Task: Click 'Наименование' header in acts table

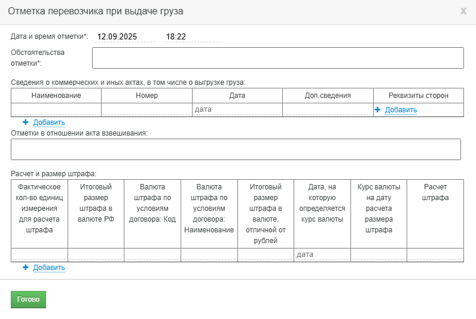Action: 56,96
